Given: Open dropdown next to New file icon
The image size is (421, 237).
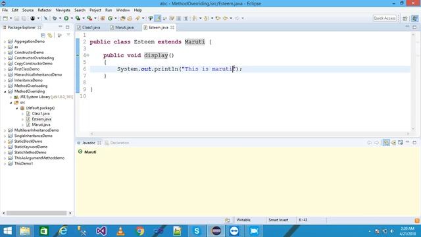Looking at the screenshot, I should [x=11, y=18].
